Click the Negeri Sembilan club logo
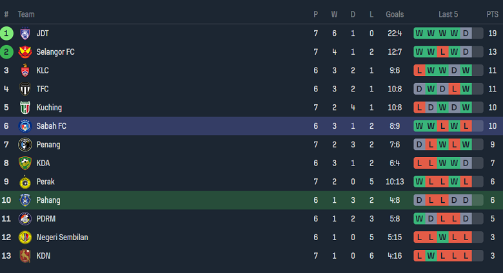Screen dimensions: 503x273 [x=25, y=238]
